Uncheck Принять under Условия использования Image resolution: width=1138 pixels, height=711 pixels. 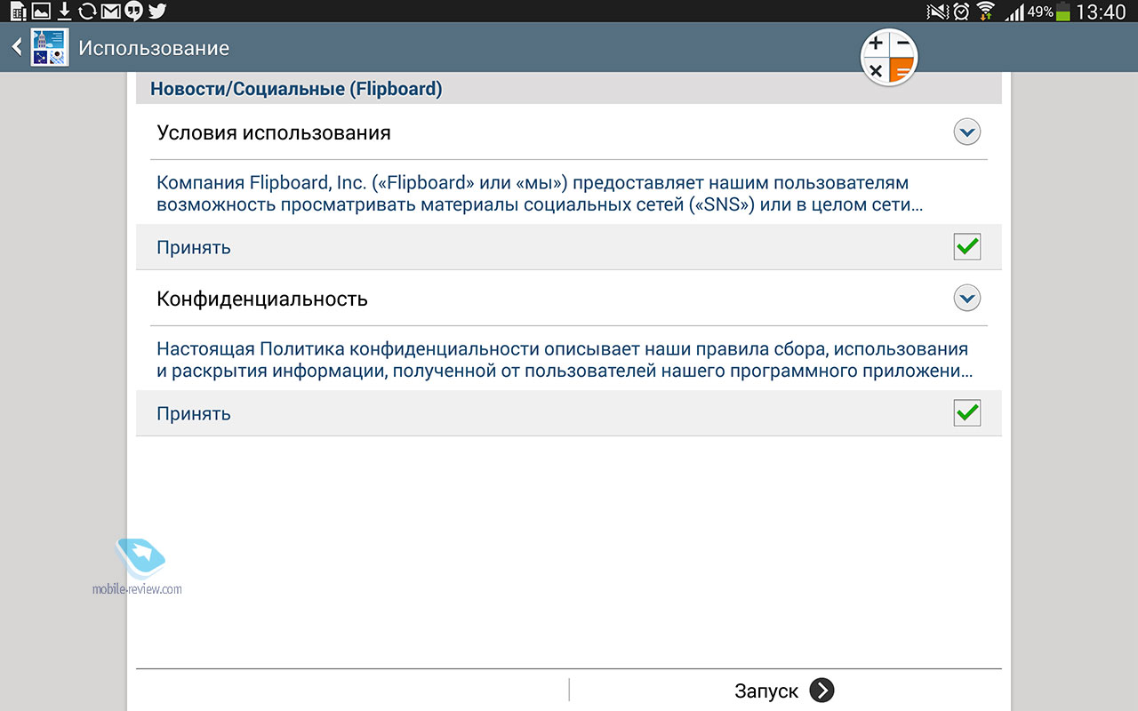pos(966,246)
